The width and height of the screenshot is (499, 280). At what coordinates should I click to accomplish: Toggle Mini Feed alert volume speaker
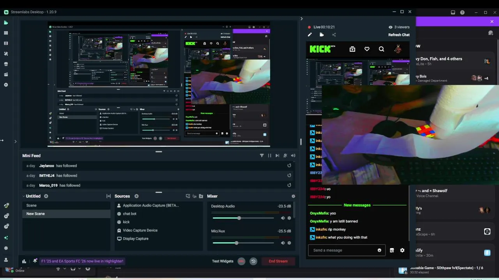click(x=293, y=156)
